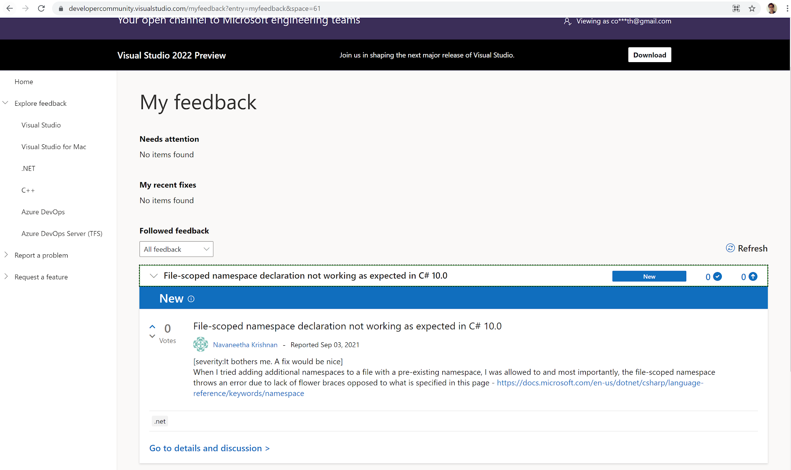
Task: Open the docs.microsoft.com namespace link
Action: (x=448, y=388)
